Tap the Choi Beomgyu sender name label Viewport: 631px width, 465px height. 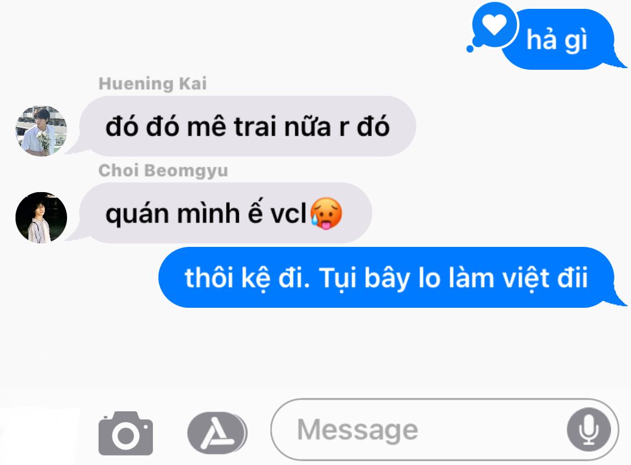tap(163, 170)
